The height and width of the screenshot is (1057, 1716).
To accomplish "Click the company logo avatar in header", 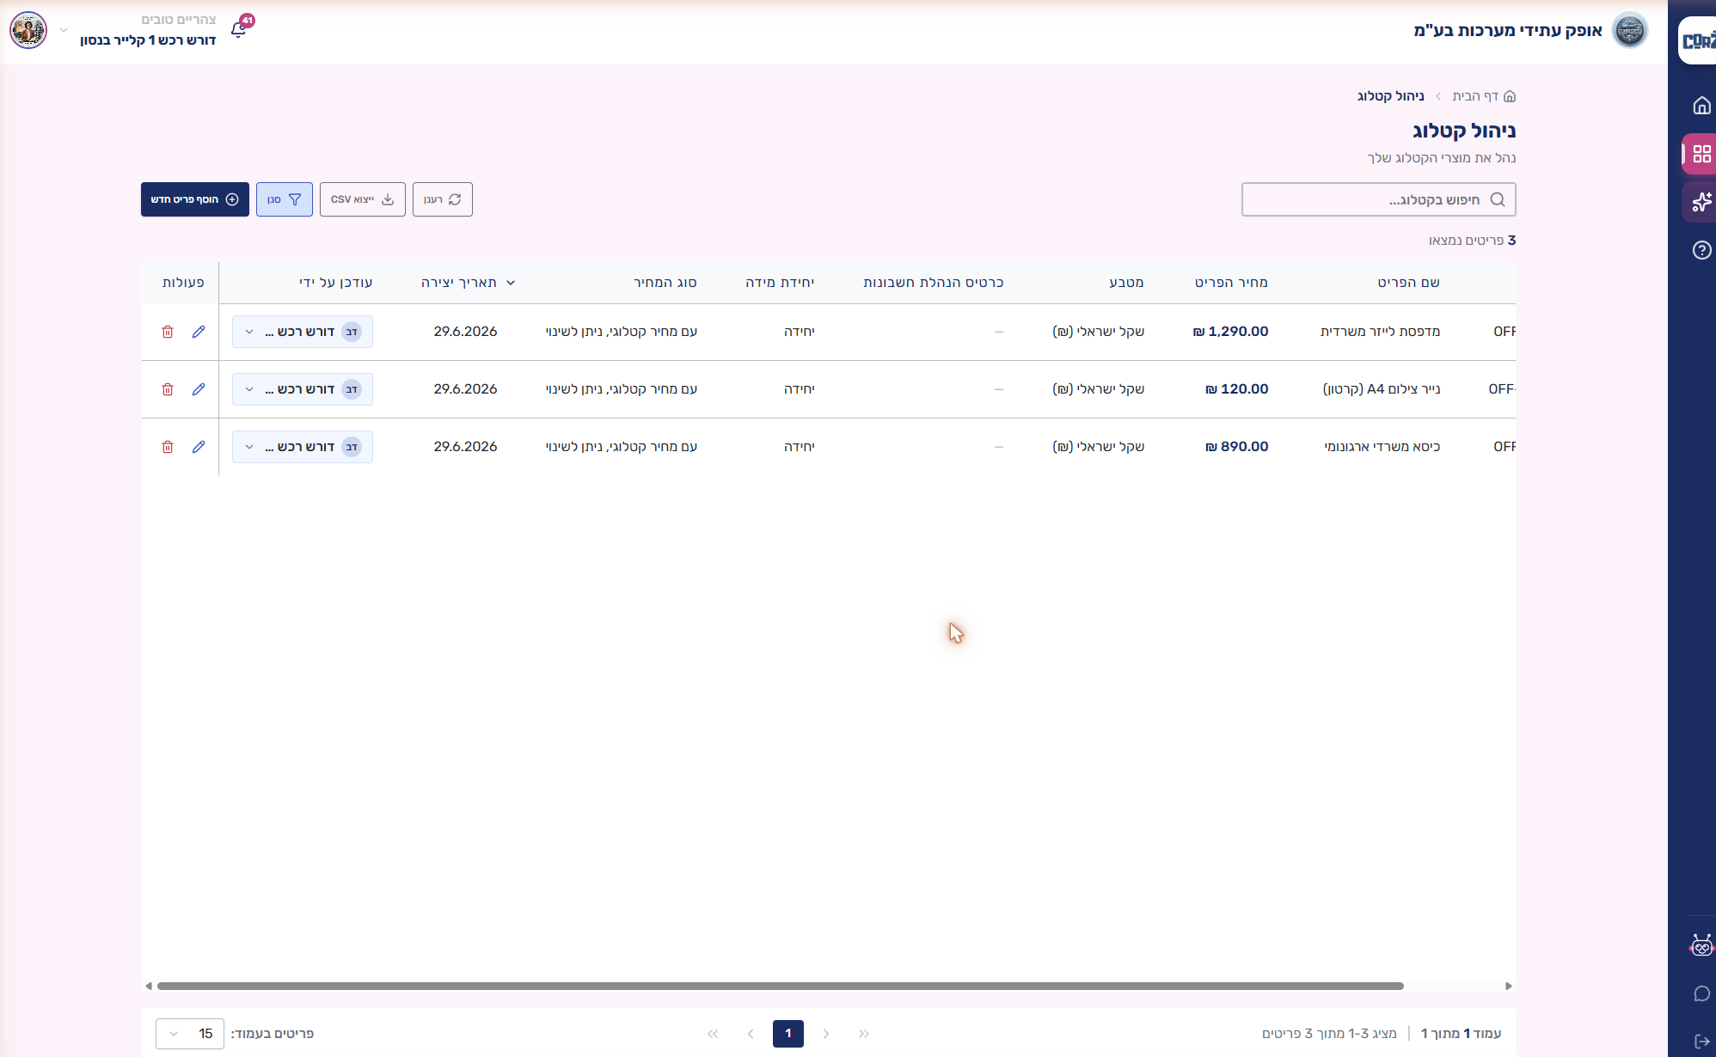I will pyautogui.click(x=1628, y=30).
